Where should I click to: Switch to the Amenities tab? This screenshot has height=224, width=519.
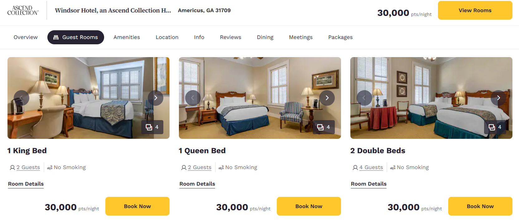coord(127,37)
